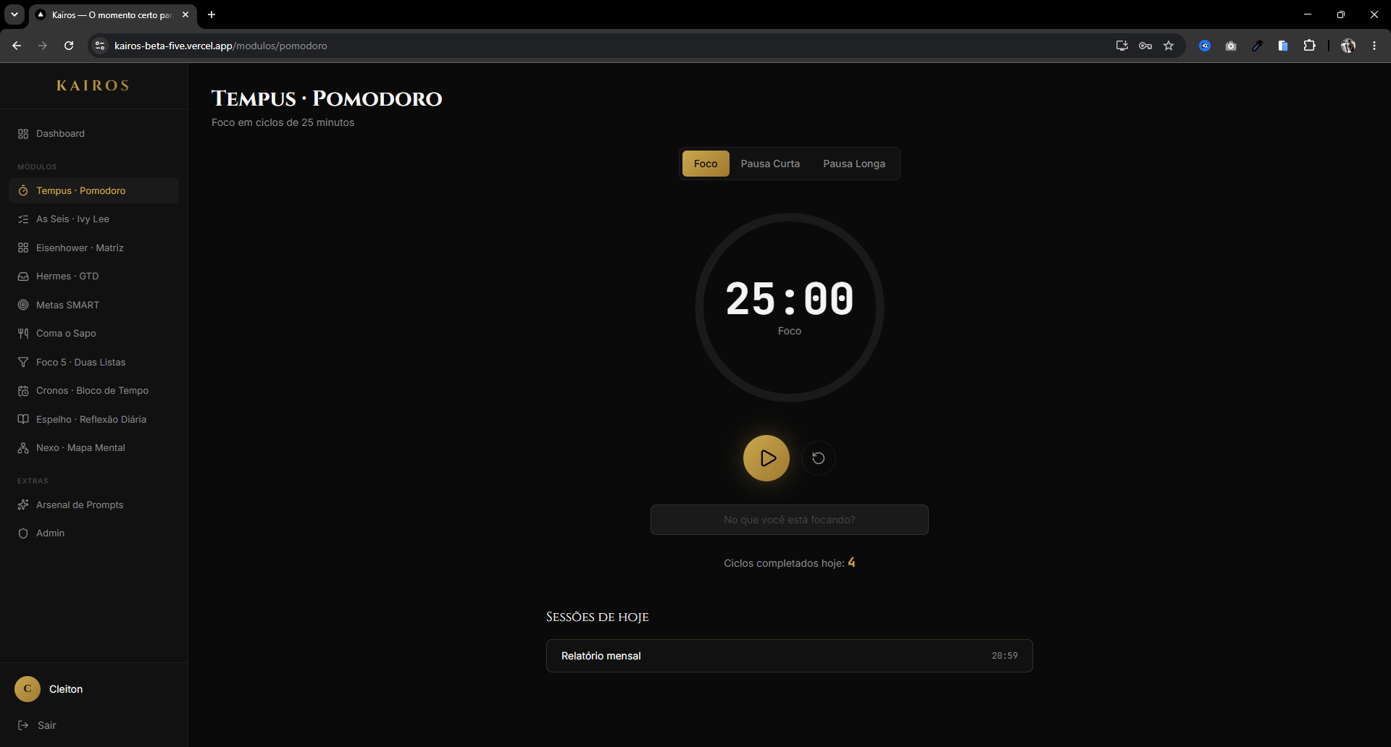Open the Dashboard grid icon in sidebar
1391x747 pixels.
pyautogui.click(x=23, y=134)
